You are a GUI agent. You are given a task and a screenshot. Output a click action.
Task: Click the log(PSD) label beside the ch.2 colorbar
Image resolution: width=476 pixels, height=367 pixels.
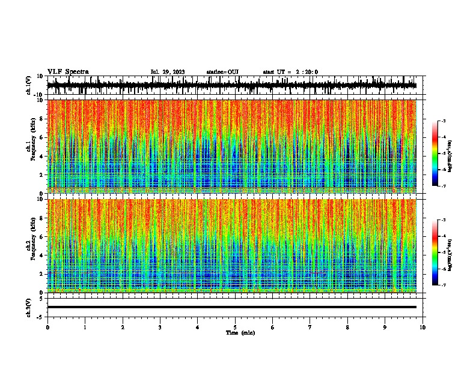coord(450,255)
